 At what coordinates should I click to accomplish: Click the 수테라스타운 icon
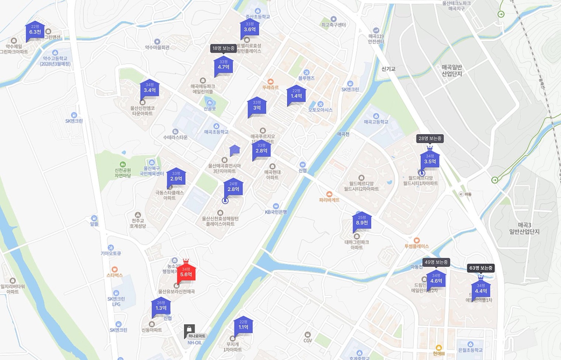175,132
